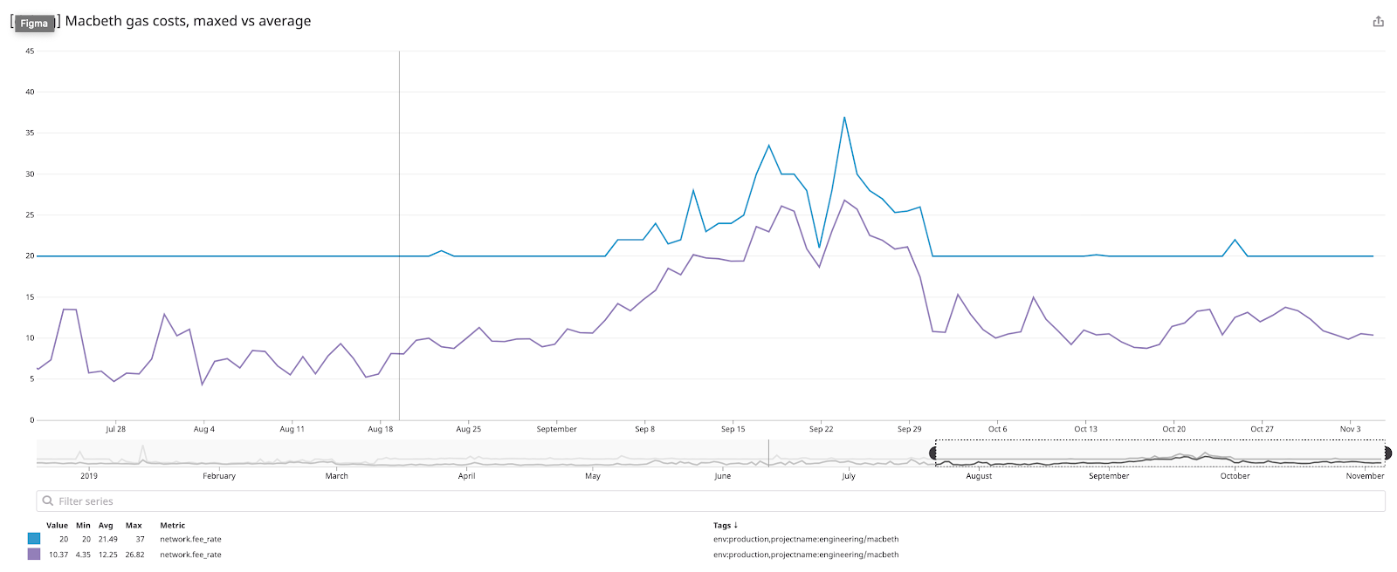Toggle the purple series color swatch

(x=34, y=555)
